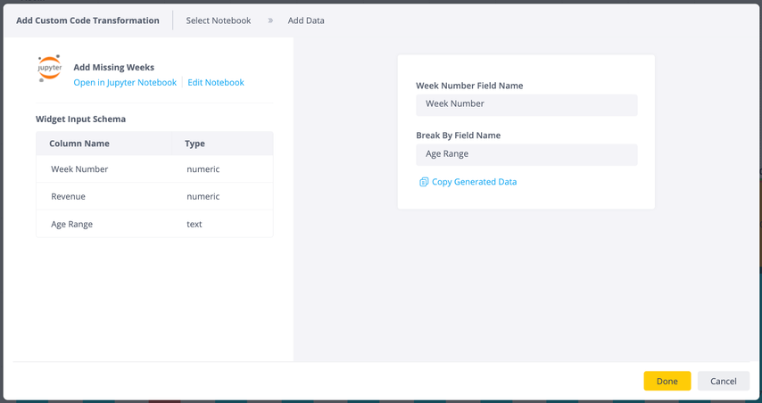The height and width of the screenshot is (403, 762).
Task: Click the Copy Generated Data link
Action: click(474, 182)
